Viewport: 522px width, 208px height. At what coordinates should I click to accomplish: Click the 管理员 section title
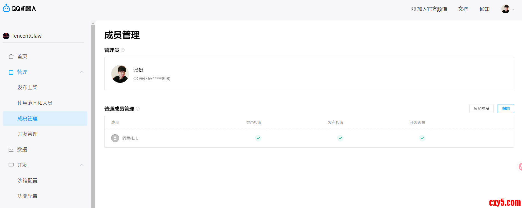112,50
